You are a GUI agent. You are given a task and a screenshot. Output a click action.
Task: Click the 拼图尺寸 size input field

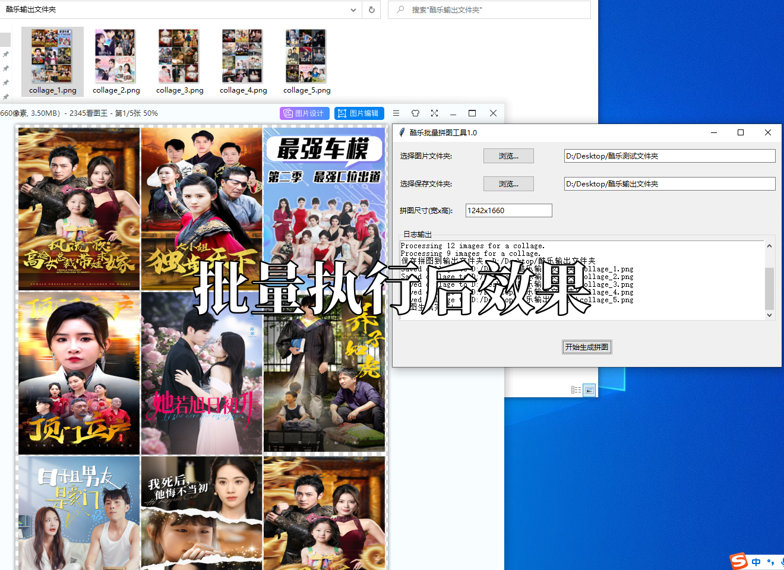(508, 210)
